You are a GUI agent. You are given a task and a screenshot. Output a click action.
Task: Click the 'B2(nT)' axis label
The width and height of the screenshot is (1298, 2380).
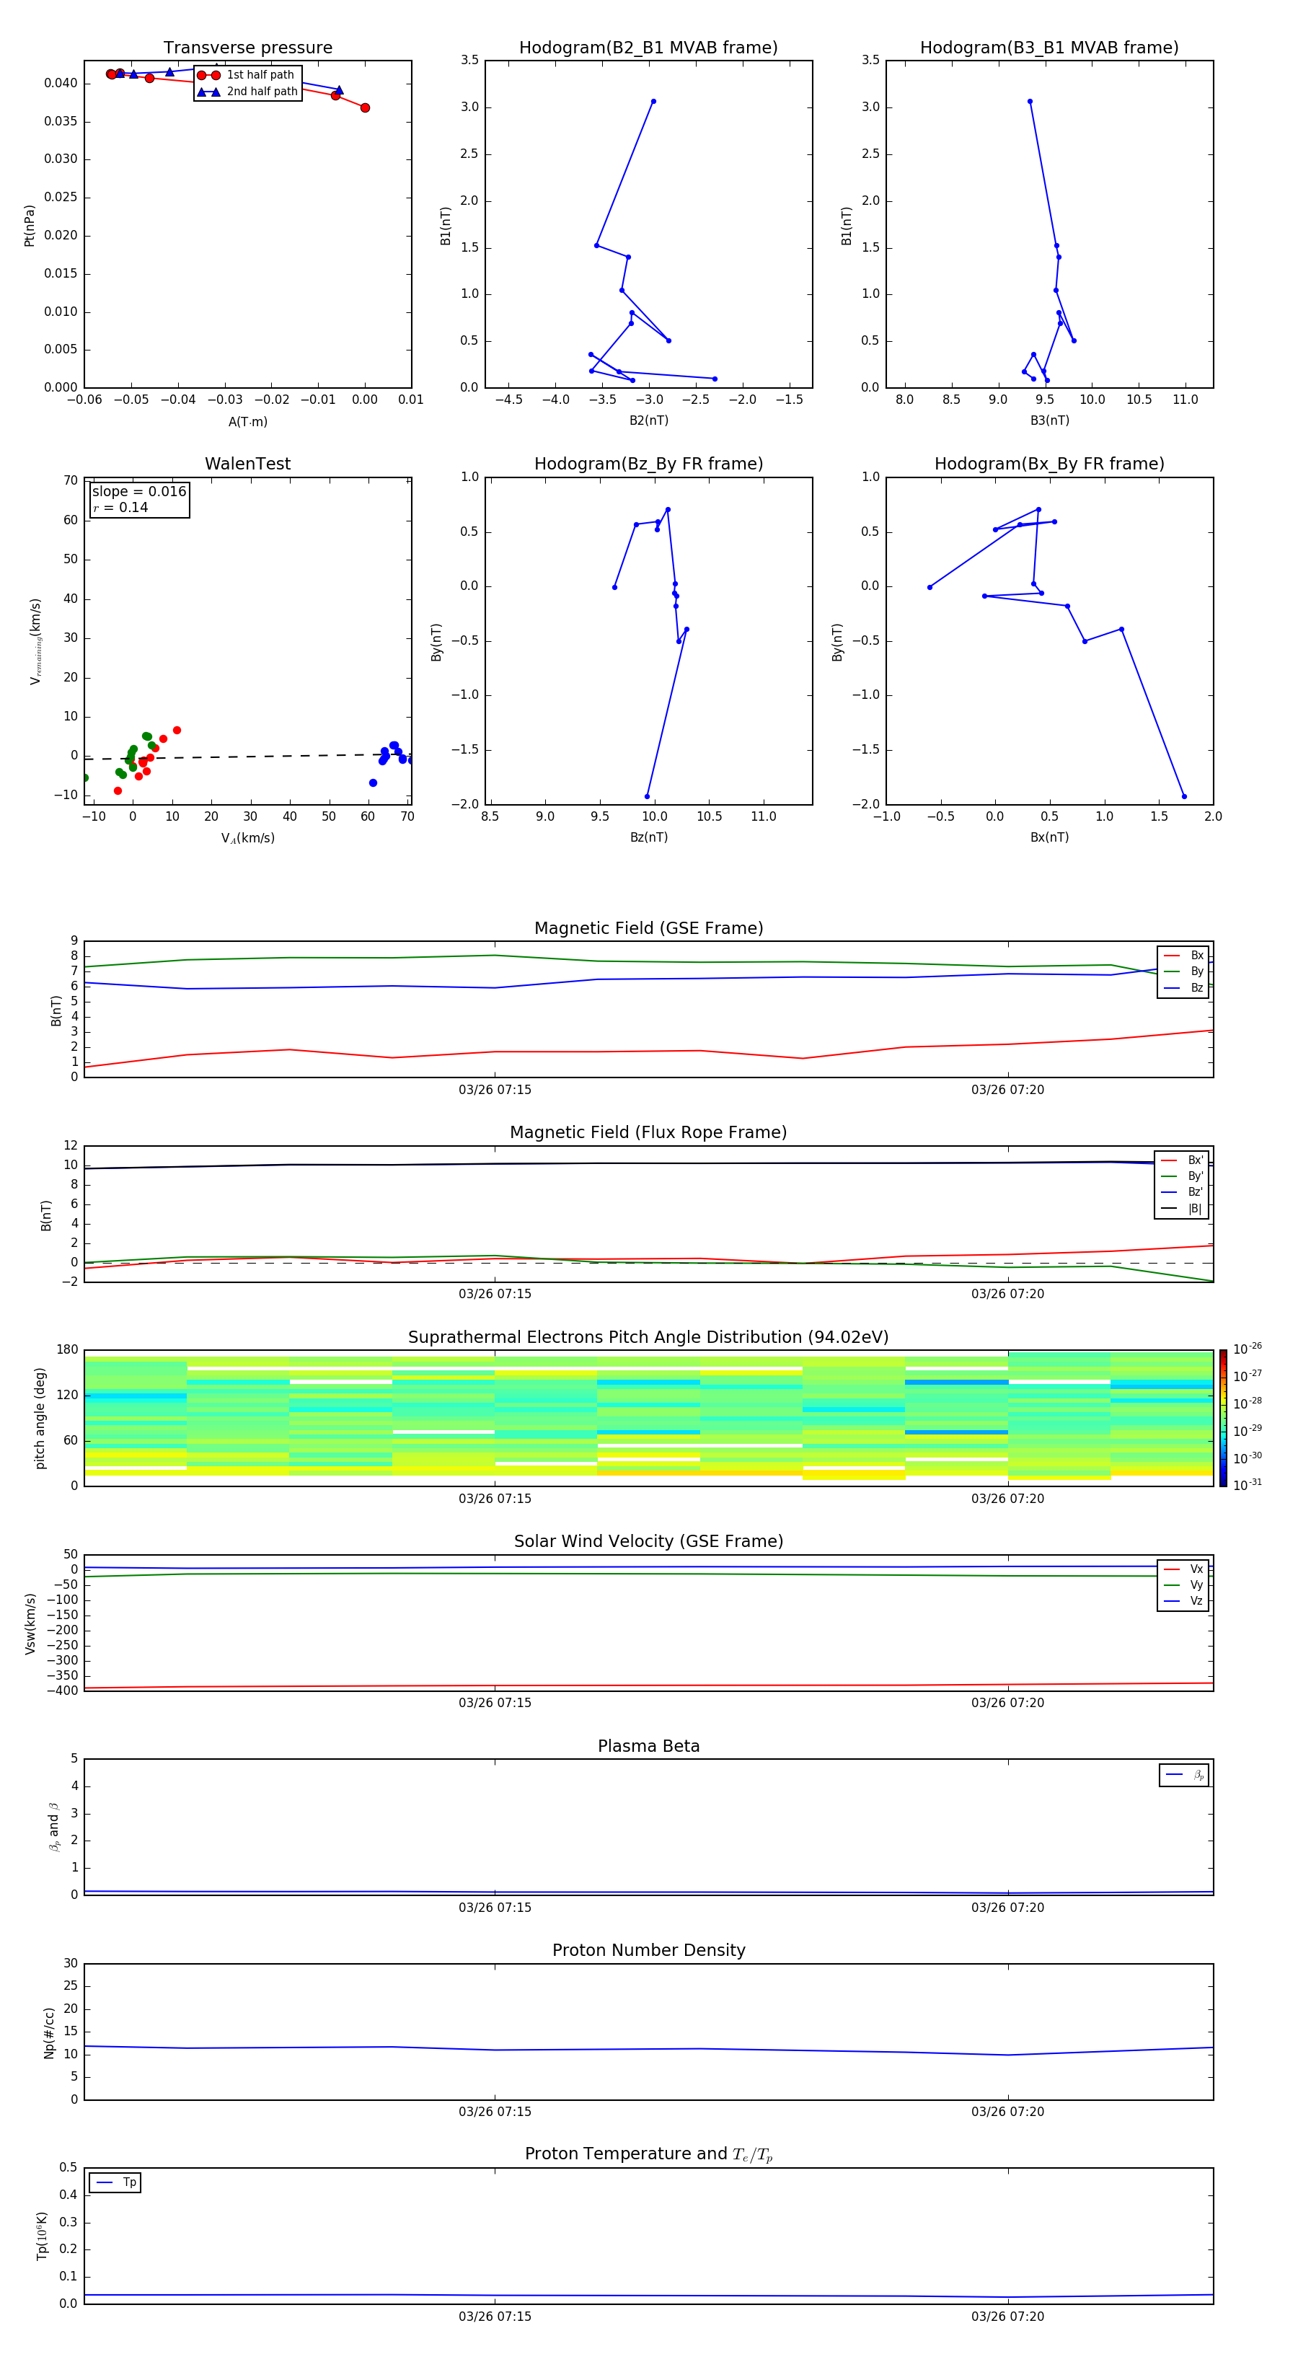tap(648, 420)
